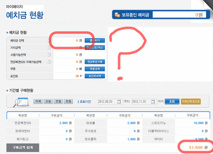Click the coin icon beside 보유중인 예치금
This screenshot has height=154, width=213.
point(117,15)
